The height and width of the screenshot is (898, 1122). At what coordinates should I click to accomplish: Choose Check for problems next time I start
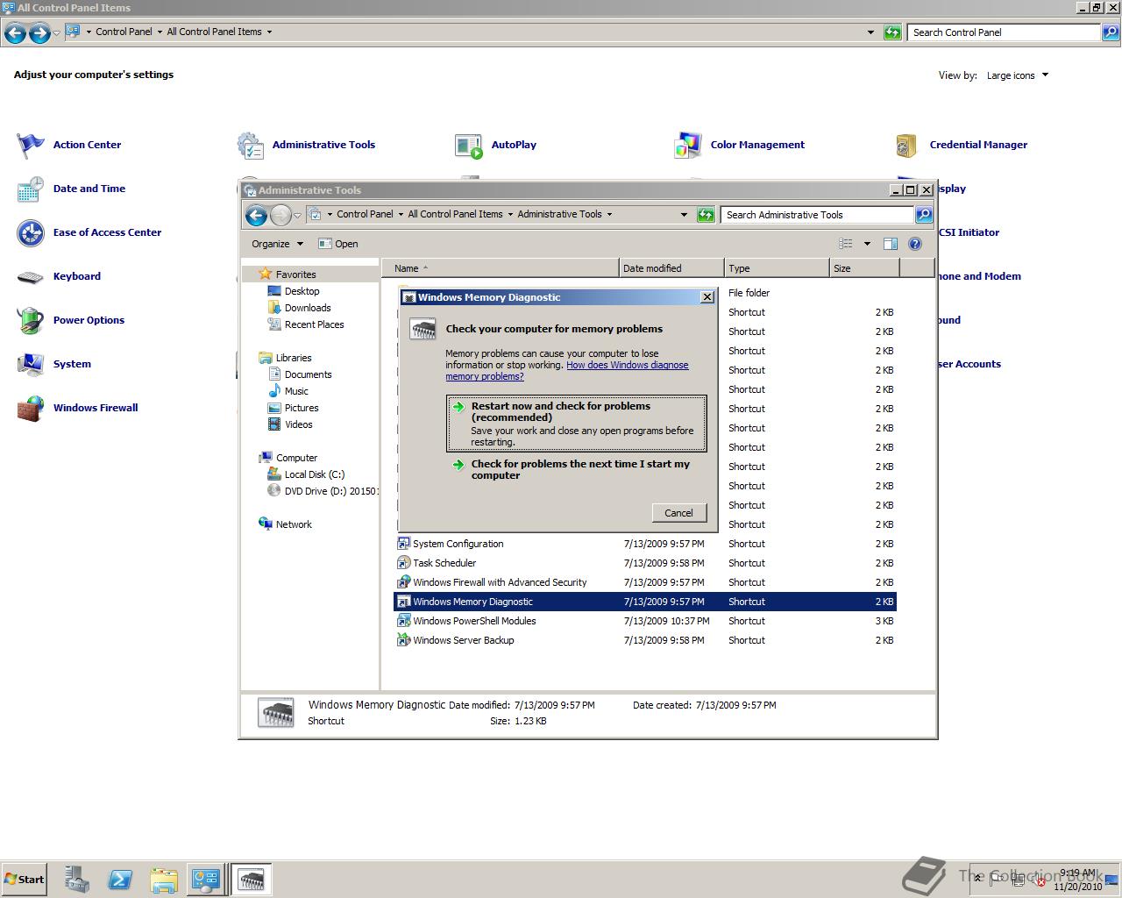click(x=576, y=469)
